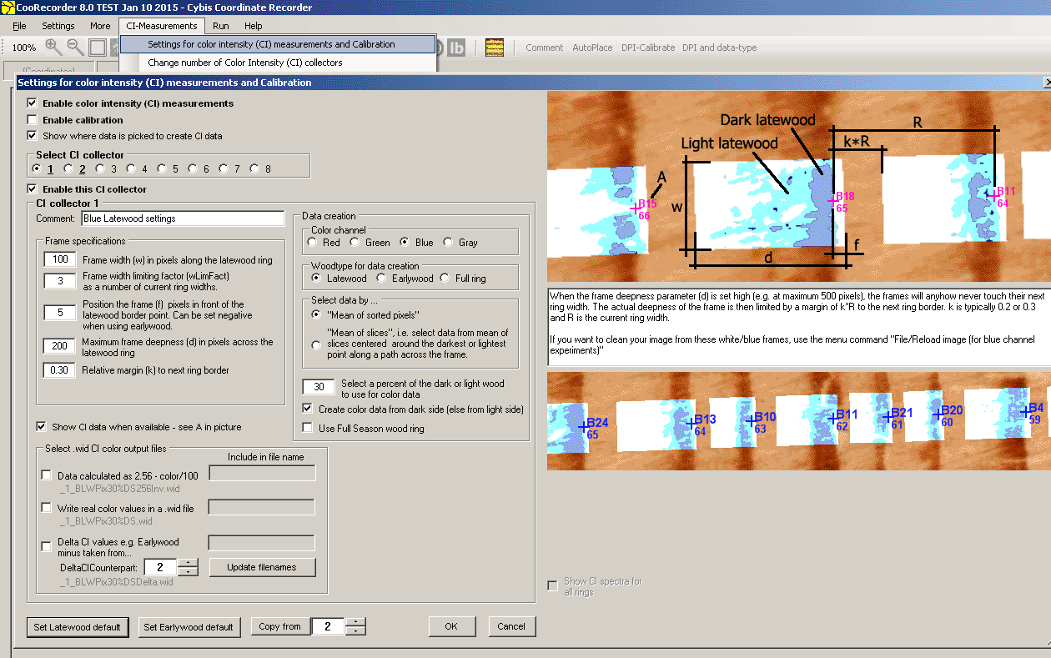Viewport: 1051px width, 658px height.
Task: Click the zoom out magnifier icon
Action: coord(75,48)
